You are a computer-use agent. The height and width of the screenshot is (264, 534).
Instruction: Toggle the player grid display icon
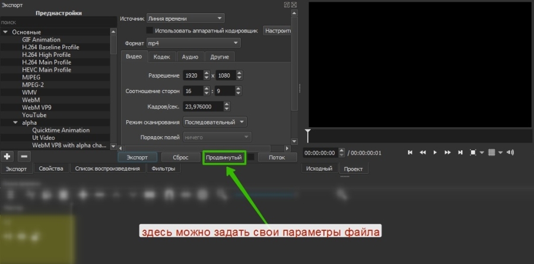(x=491, y=153)
